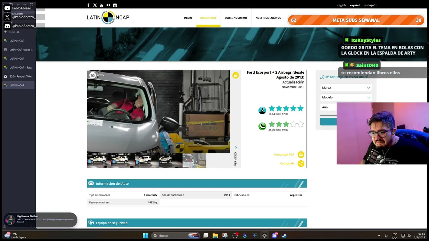Open the Año dropdown
429x241 pixels.
point(328,107)
